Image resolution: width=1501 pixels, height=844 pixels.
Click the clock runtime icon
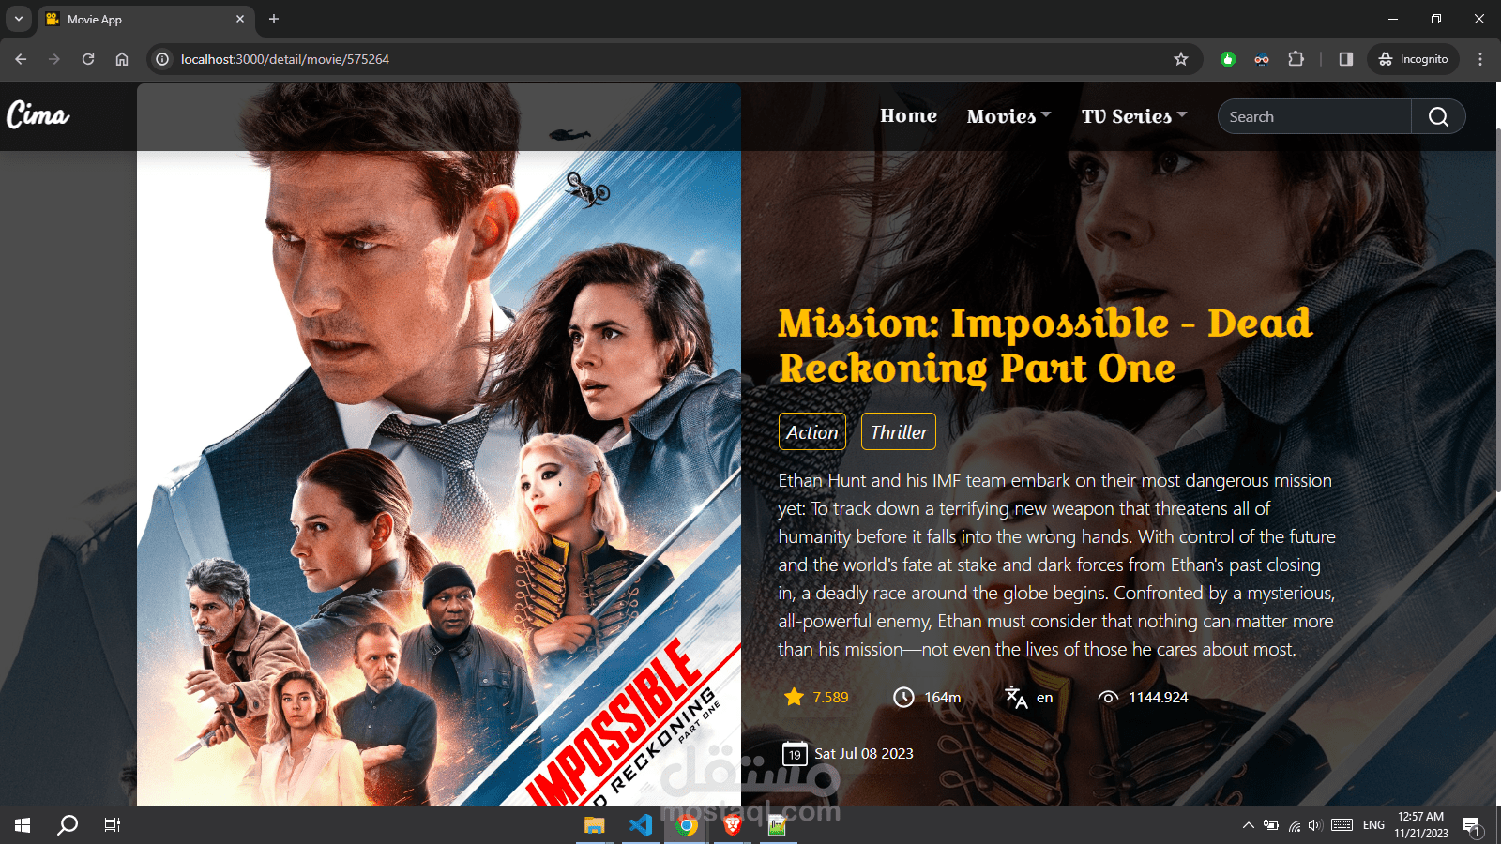click(903, 697)
